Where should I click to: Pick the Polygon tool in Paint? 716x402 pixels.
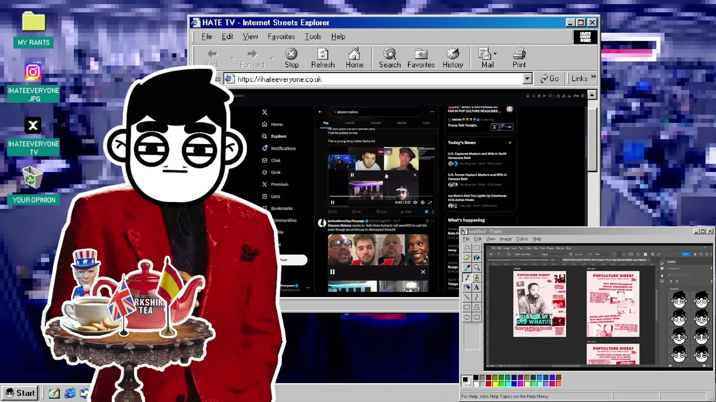(x=477, y=307)
